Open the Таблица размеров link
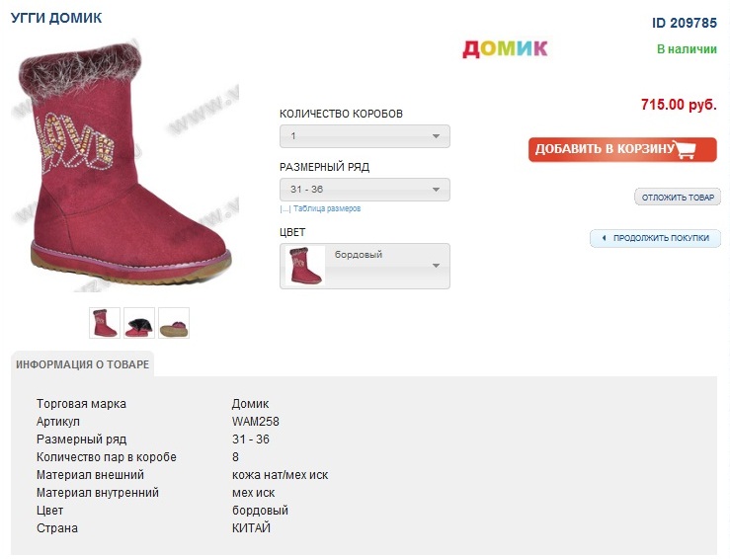730x559 pixels. [327, 209]
